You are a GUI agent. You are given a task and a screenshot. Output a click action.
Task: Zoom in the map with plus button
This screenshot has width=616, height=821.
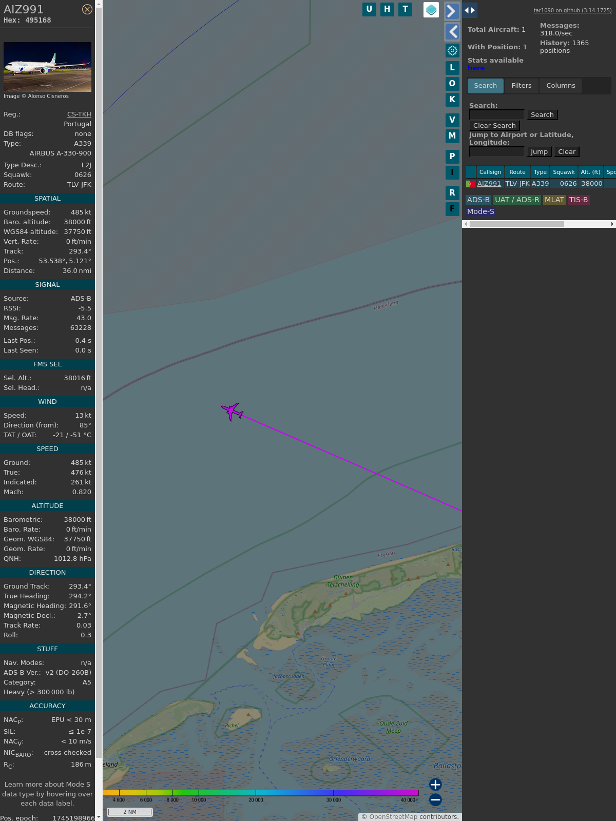pos(435,785)
